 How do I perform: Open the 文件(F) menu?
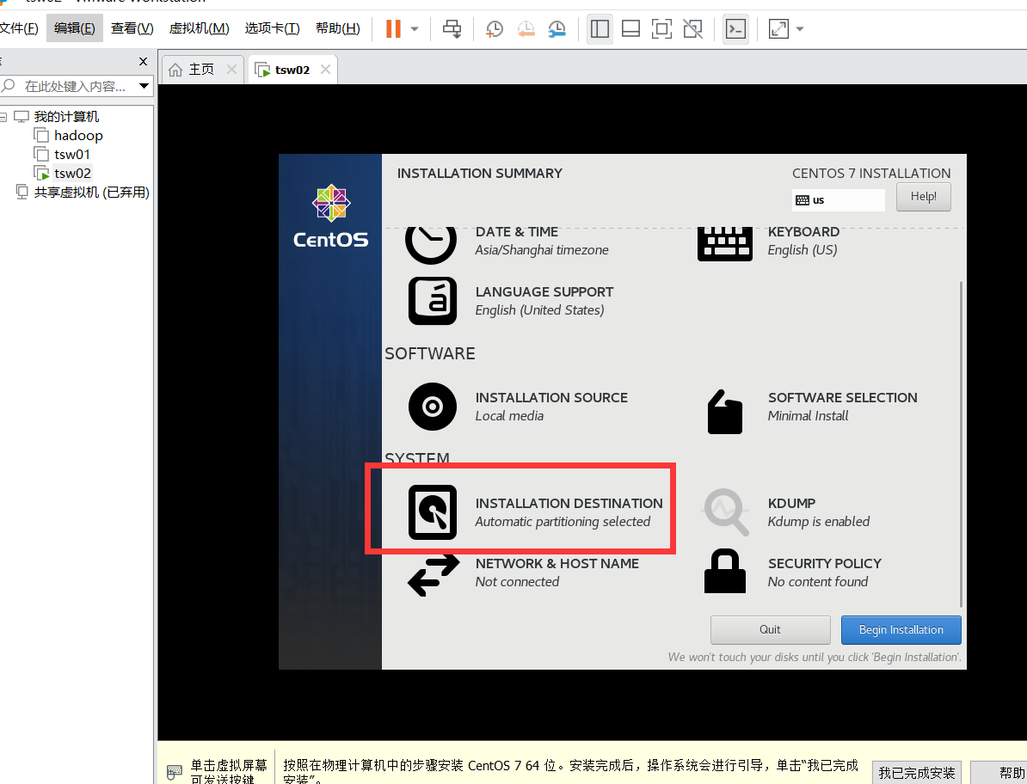tap(18, 28)
